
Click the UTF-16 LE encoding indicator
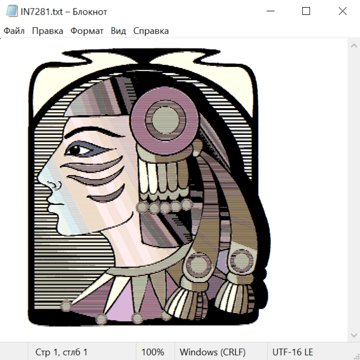[292, 352]
